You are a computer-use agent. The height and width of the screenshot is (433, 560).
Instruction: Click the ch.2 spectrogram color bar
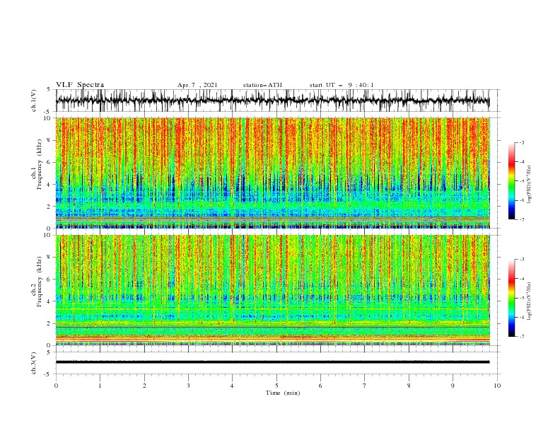tap(511, 298)
